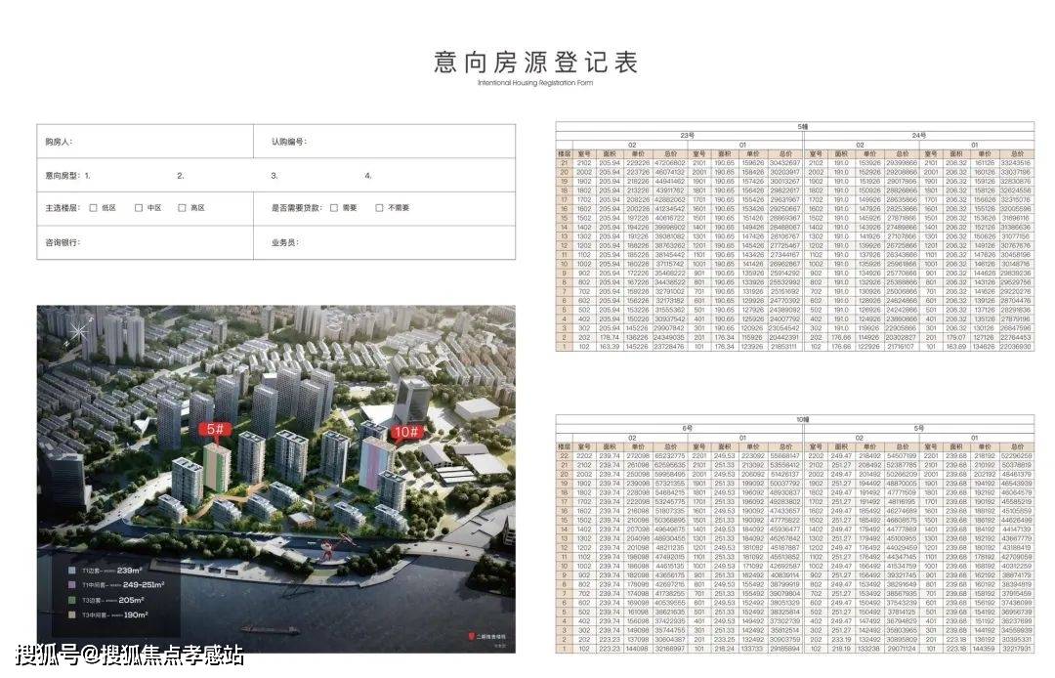Click 意向房型 slot number 1

[x=88, y=176]
